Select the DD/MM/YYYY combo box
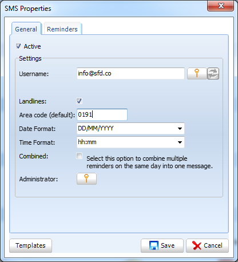 click(x=130, y=129)
